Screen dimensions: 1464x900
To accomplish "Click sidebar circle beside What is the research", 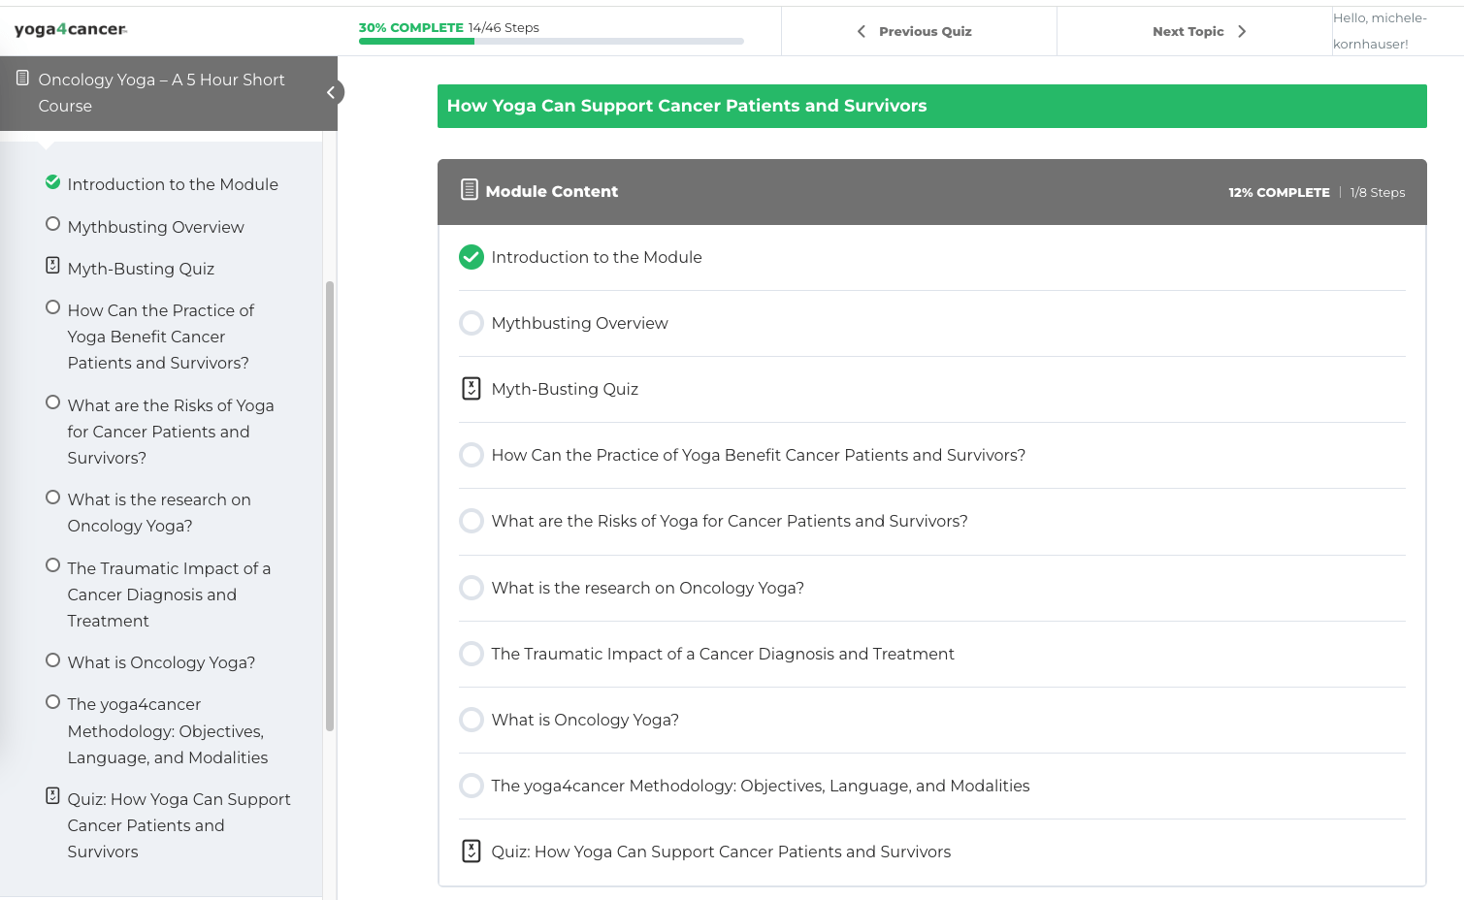I will tap(52, 498).
